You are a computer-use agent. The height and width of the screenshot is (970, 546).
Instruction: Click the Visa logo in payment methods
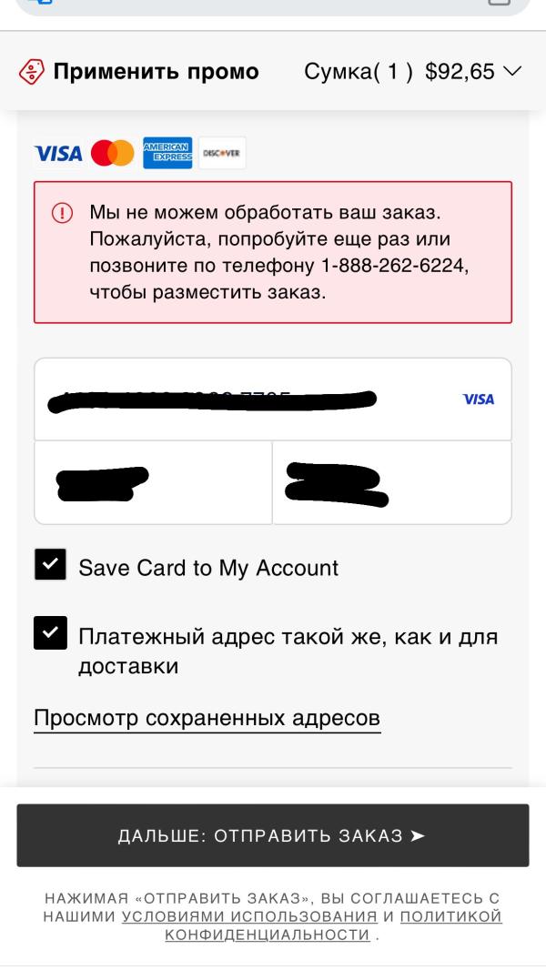pos(58,153)
